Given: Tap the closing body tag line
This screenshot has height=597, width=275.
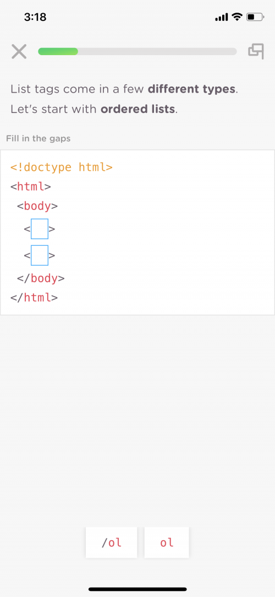Looking at the screenshot, I should 41,278.
